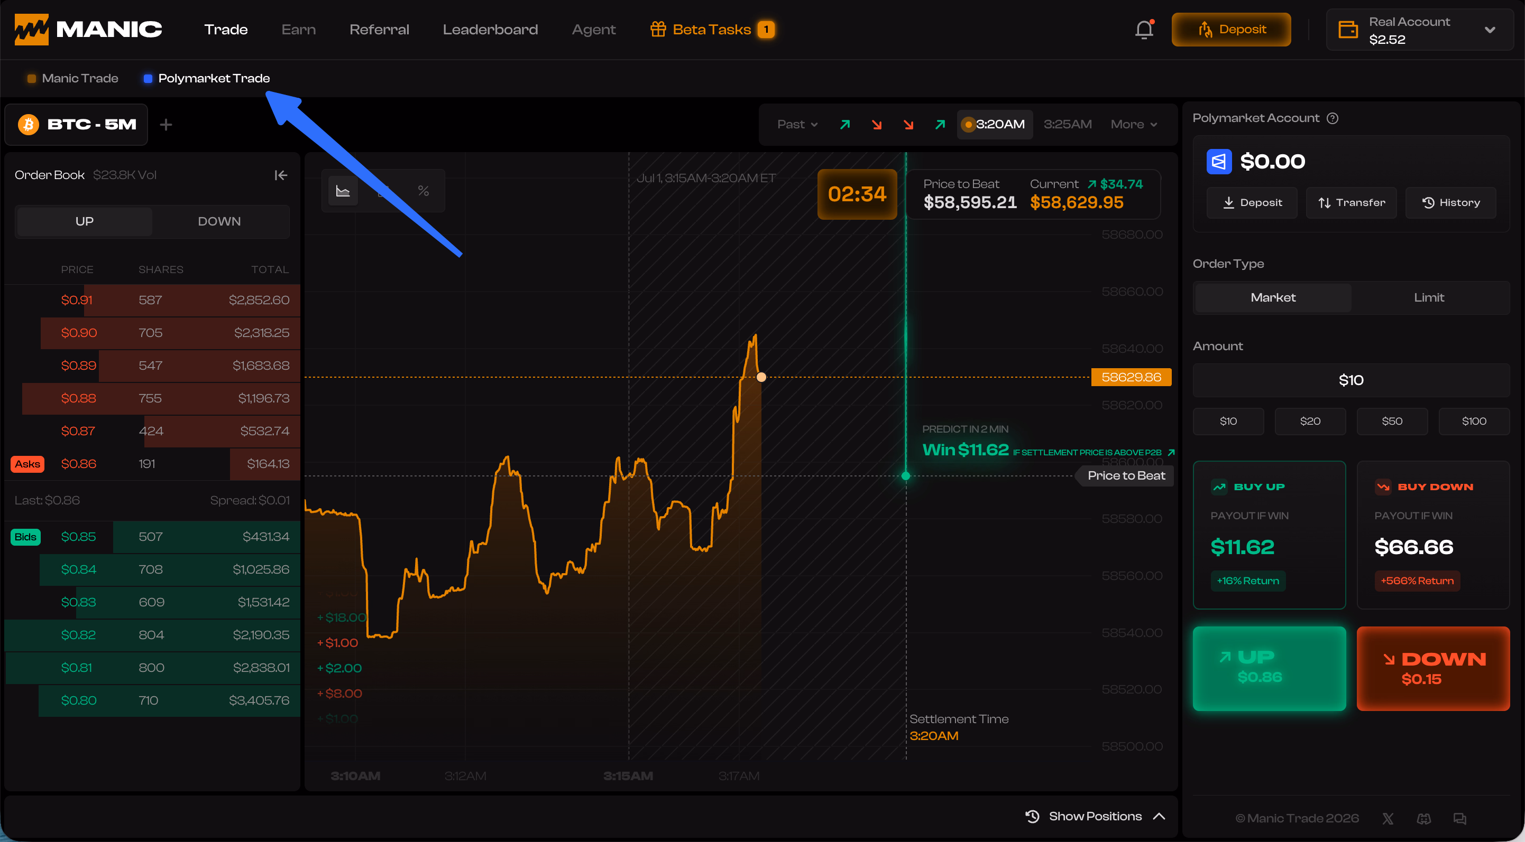Choose the $50 preset amount
1525x842 pixels.
[x=1392, y=421]
